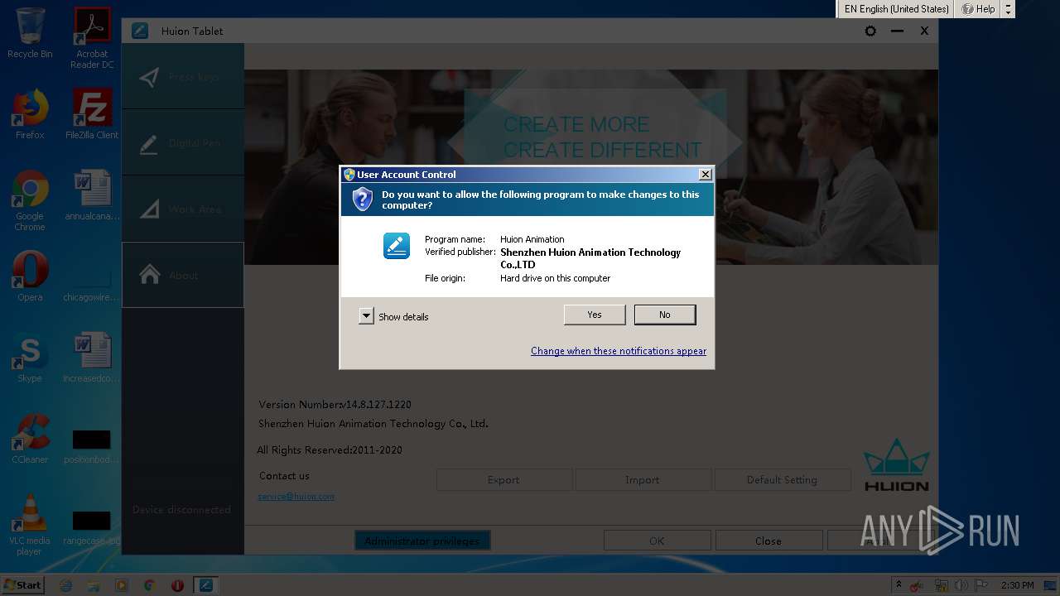Open Acrobat Reader DC desktop shortcut
This screenshot has width=1060, height=596.
click(92, 38)
